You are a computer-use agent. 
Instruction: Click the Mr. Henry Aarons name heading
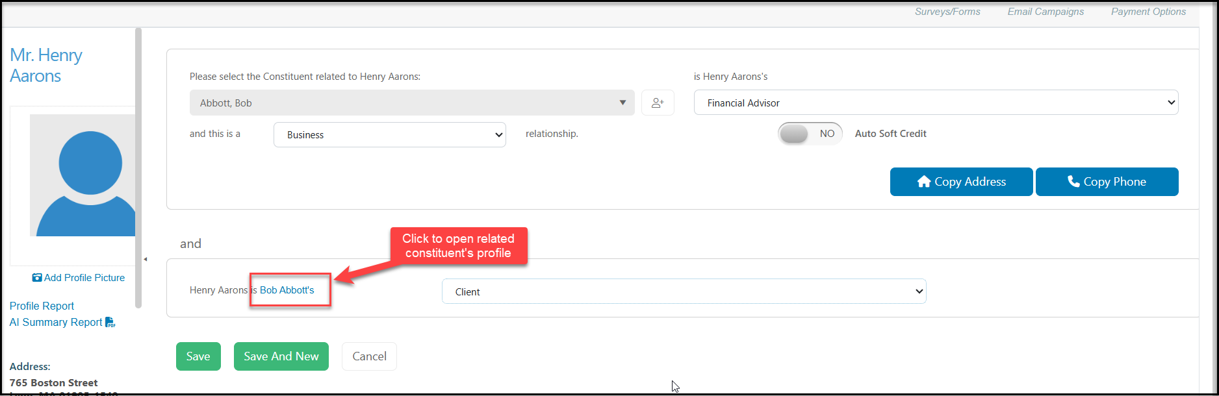pyautogui.click(x=46, y=66)
